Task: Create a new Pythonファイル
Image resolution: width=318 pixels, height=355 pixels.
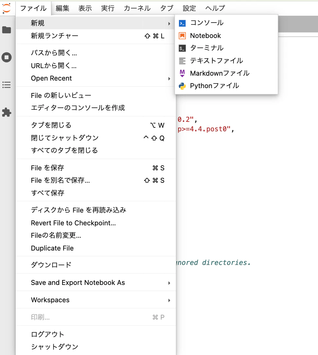Action: click(226, 86)
